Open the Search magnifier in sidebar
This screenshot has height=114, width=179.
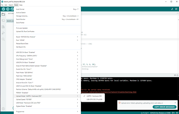3,39
